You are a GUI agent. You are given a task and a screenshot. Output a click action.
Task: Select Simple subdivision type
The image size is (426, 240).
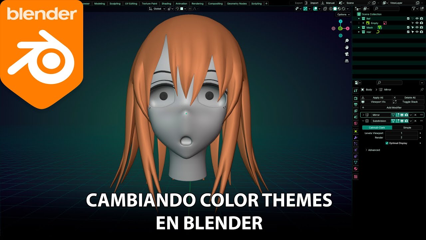[x=407, y=128]
